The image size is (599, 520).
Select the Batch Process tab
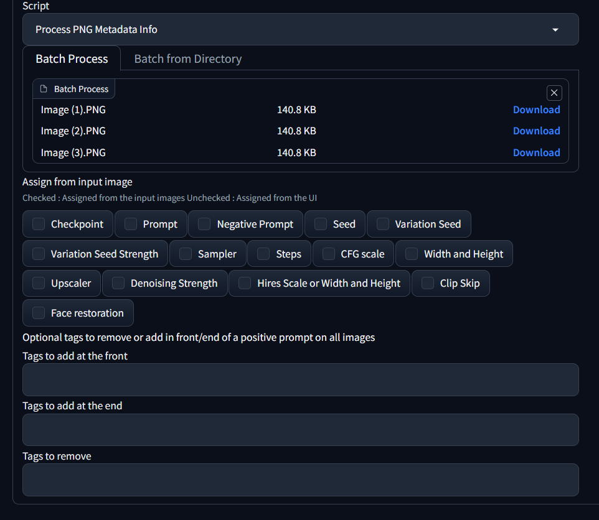point(72,59)
